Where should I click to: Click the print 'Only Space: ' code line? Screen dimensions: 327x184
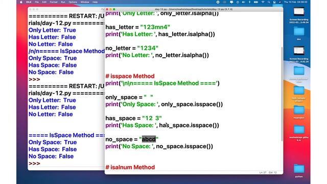tap(164, 104)
